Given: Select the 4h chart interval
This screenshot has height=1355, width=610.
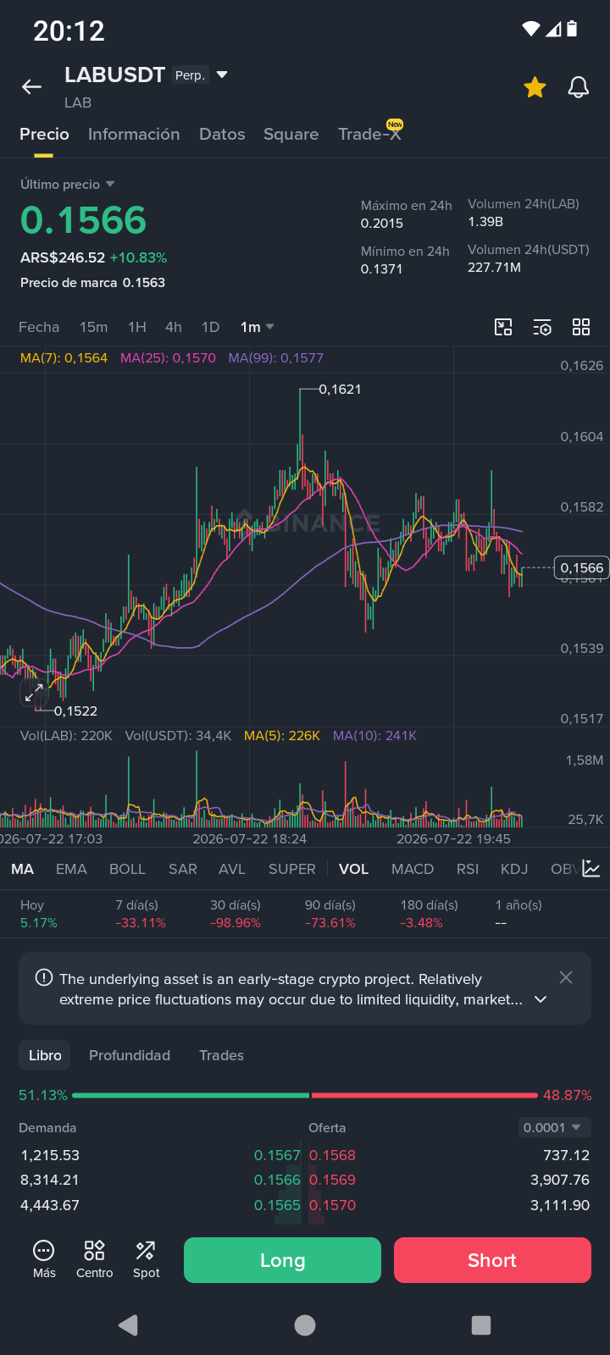Looking at the screenshot, I should [174, 327].
